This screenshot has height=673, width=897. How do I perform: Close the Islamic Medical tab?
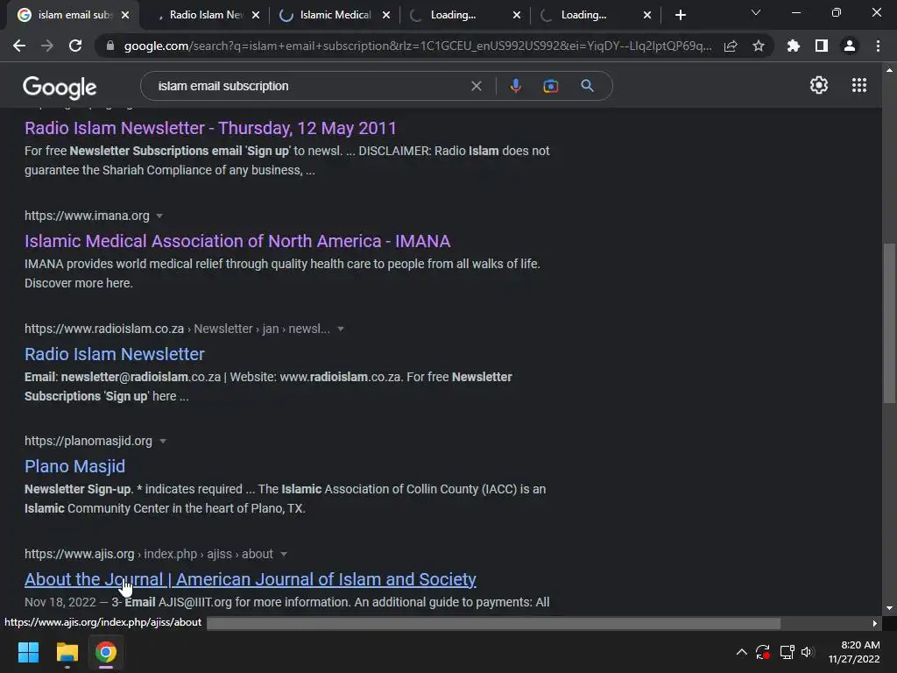(386, 15)
